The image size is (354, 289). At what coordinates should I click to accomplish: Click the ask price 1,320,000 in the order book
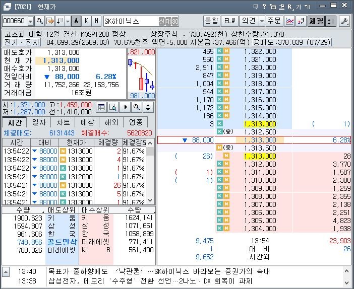(x=260, y=67)
